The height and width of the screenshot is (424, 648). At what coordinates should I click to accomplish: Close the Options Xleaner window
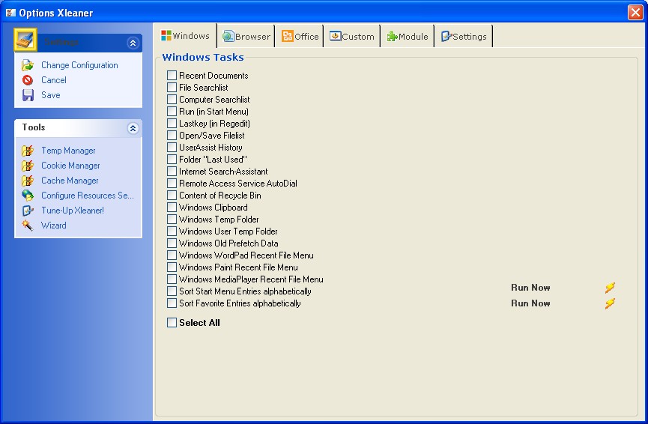click(635, 13)
